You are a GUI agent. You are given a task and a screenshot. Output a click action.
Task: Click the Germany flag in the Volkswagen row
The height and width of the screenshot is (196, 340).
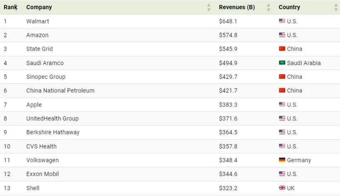(x=282, y=160)
